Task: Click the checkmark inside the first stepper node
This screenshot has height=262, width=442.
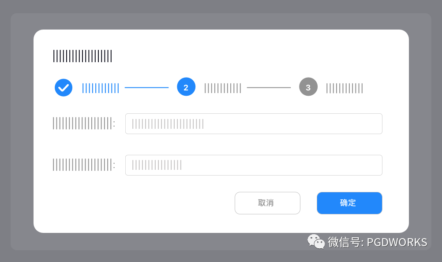Action: [63, 87]
